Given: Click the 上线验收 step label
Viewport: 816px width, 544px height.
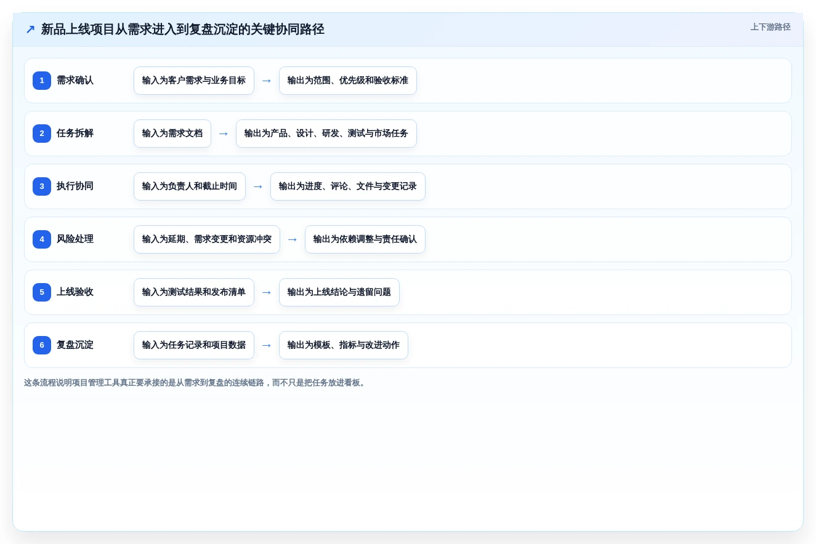Looking at the screenshot, I should tap(75, 292).
